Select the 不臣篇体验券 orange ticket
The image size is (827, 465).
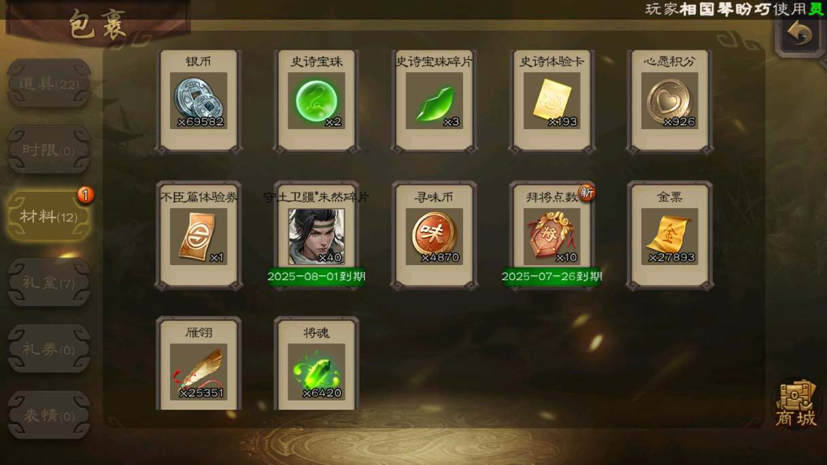[198, 237]
